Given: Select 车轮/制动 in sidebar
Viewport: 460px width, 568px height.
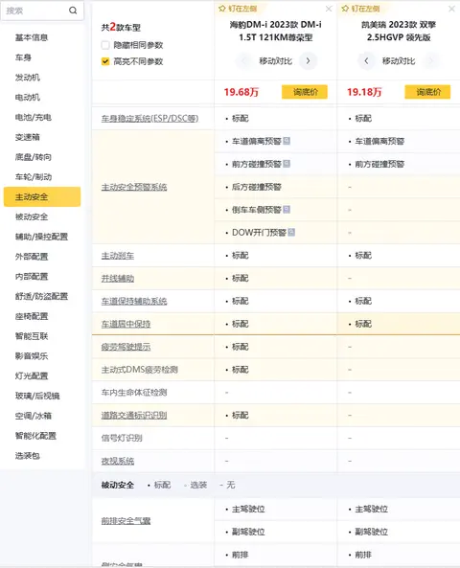Looking at the screenshot, I should (33, 177).
